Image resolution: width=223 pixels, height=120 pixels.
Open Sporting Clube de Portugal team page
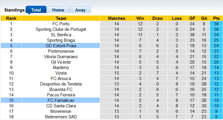pyautogui.click(x=61, y=29)
